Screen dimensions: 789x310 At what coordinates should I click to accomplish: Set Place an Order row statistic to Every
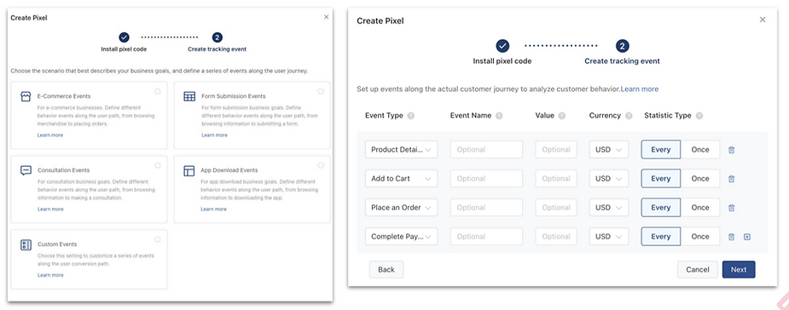661,208
